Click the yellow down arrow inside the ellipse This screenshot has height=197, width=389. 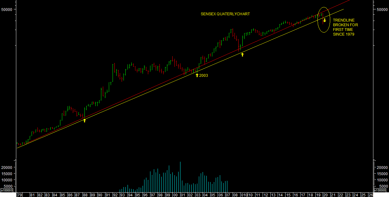[325, 21]
